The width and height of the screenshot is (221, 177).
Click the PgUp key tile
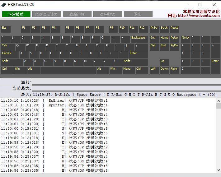coord(175,39)
